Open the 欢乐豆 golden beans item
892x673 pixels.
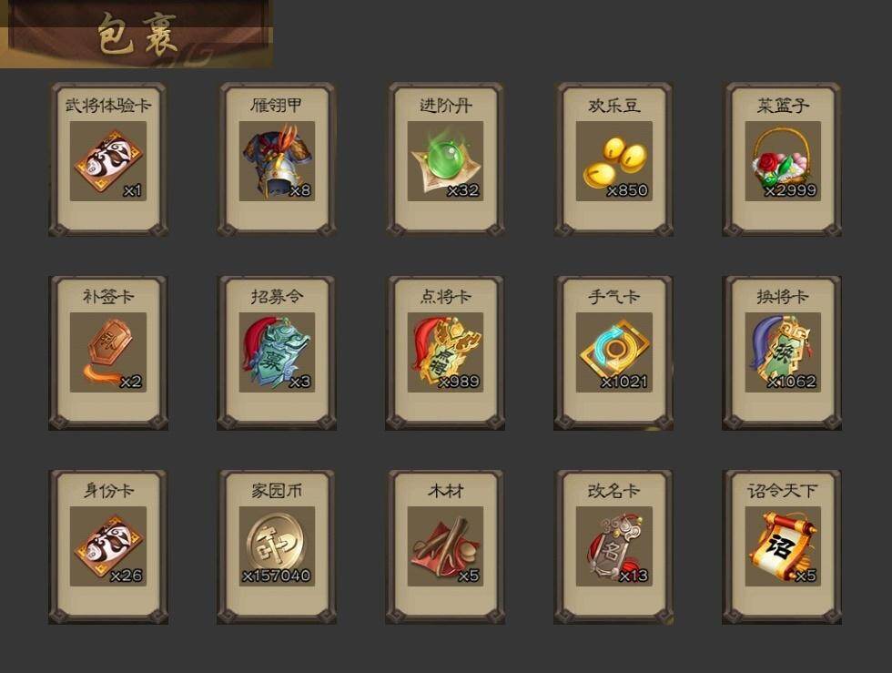pos(613,161)
